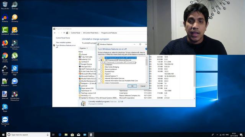Expand the Internet Information Services tree node

99,78
